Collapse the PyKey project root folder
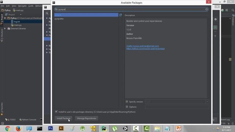Viewport: 235px width, 132px height. pyautogui.click(x=5, y=18)
